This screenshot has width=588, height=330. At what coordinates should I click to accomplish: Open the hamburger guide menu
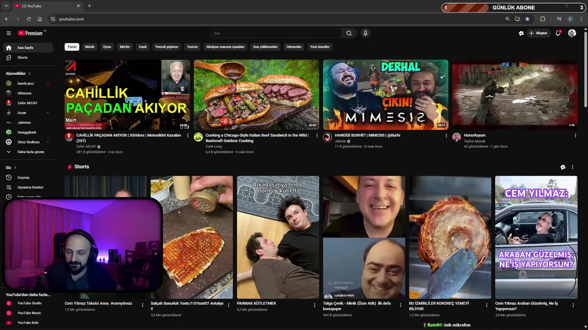[8, 33]
